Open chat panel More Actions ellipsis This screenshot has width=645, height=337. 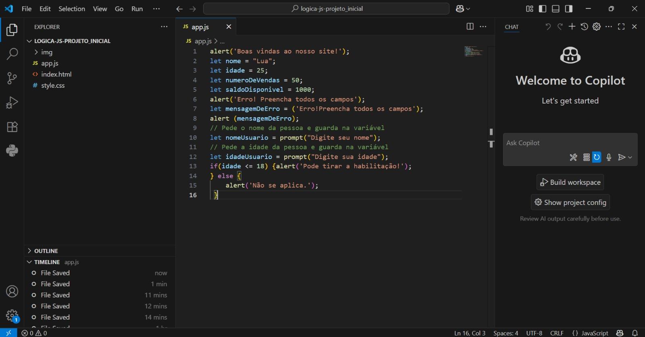pos(609,27)
